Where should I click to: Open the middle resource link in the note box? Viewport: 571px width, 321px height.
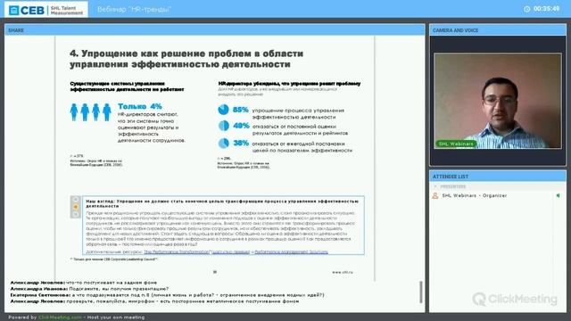point(230,251)
